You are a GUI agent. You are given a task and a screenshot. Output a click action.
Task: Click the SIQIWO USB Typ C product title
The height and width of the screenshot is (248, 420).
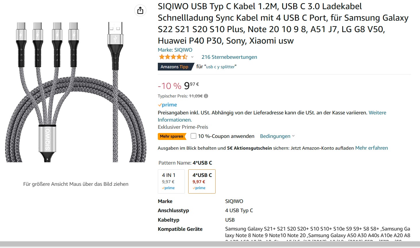point(283,24)
